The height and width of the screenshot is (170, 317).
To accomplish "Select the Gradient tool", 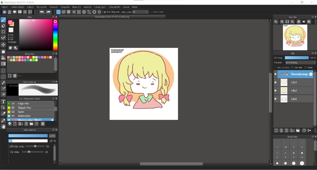I will (3, 64).
